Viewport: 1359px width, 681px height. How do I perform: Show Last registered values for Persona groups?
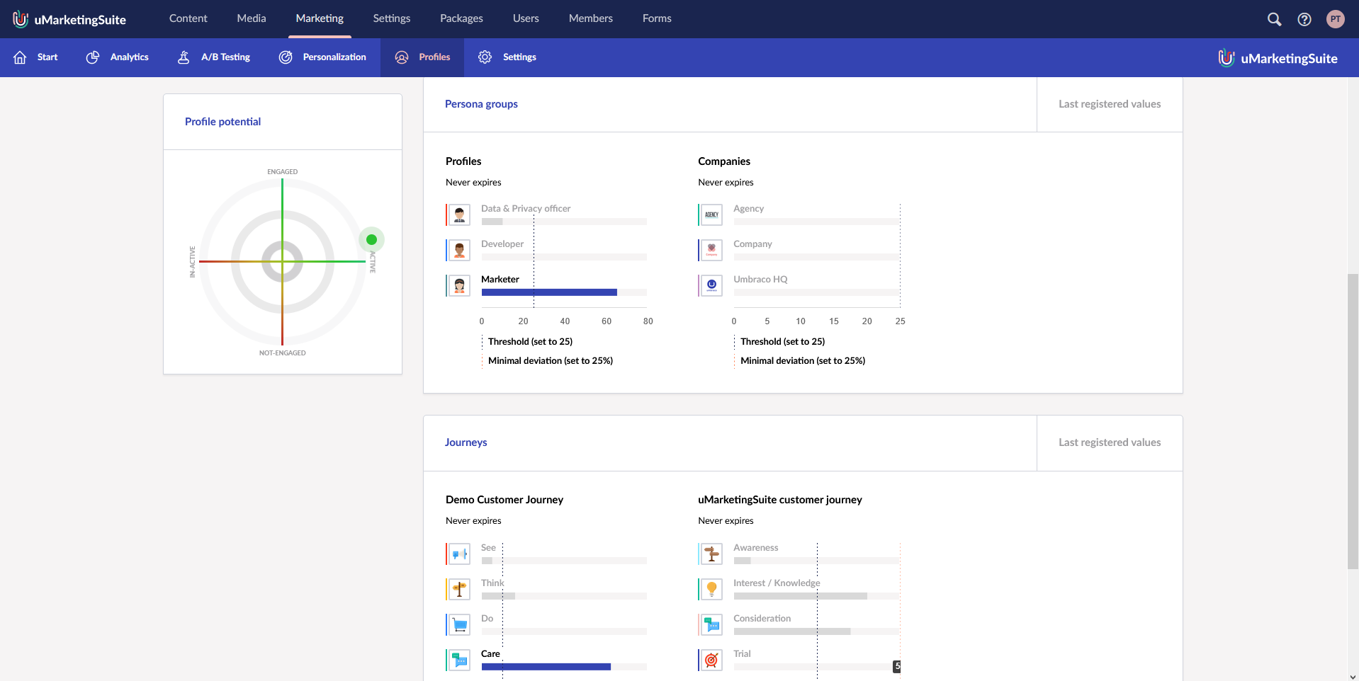click(1110, 104)
